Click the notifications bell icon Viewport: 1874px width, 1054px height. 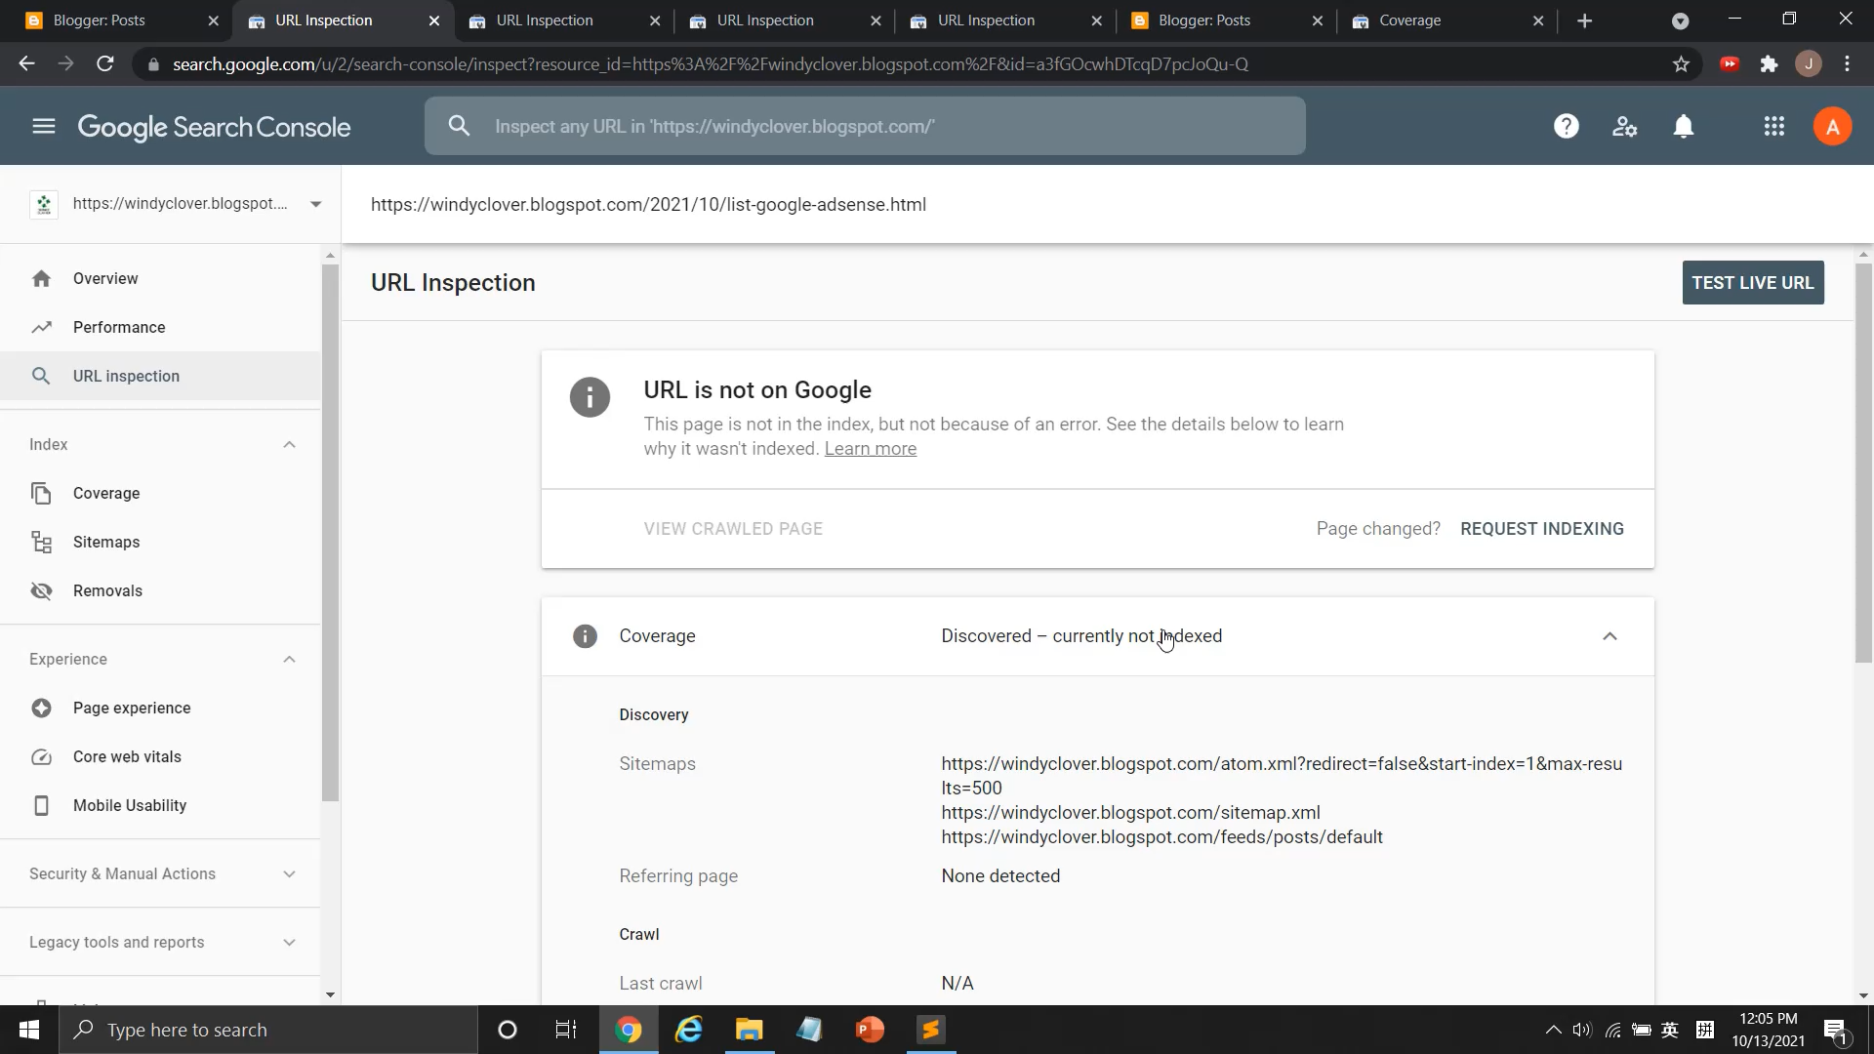[1684, 126]
